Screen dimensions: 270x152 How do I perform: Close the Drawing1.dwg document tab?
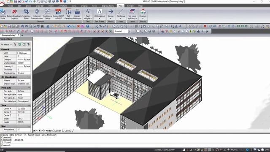point(19,35)
